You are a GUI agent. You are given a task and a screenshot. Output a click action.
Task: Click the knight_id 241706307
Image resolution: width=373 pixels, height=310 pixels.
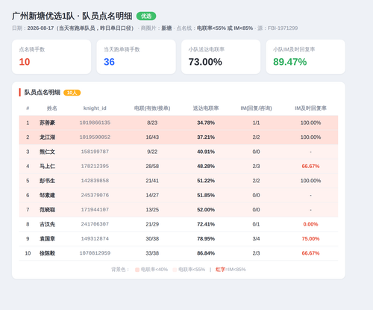(95, 224)
